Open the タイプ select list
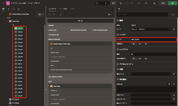 (x=151, y=29)
